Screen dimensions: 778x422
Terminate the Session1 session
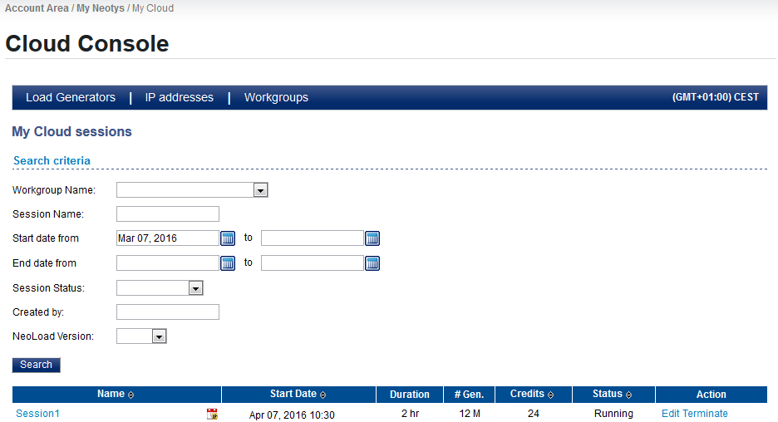point(705,414)
